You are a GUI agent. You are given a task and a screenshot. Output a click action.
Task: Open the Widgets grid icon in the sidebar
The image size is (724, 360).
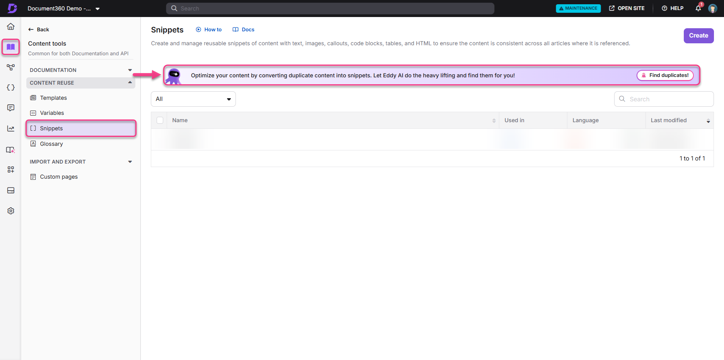[10, 169]
